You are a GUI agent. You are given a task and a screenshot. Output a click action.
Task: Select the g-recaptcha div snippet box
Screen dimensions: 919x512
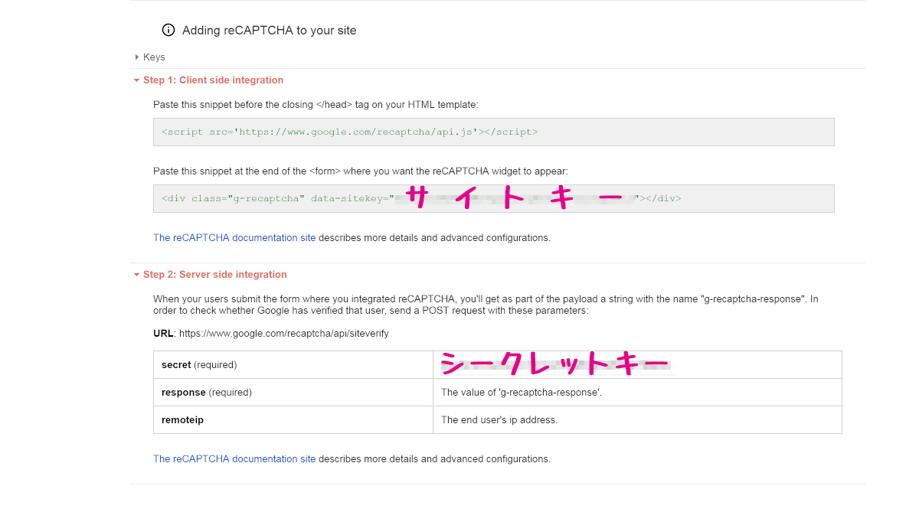[x=494, y=198]
